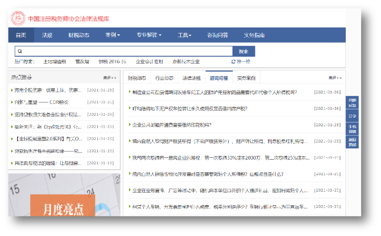Viewport: 381px width, 236px height.
Task: Focus the search input field
Action: tap(124, 51)
